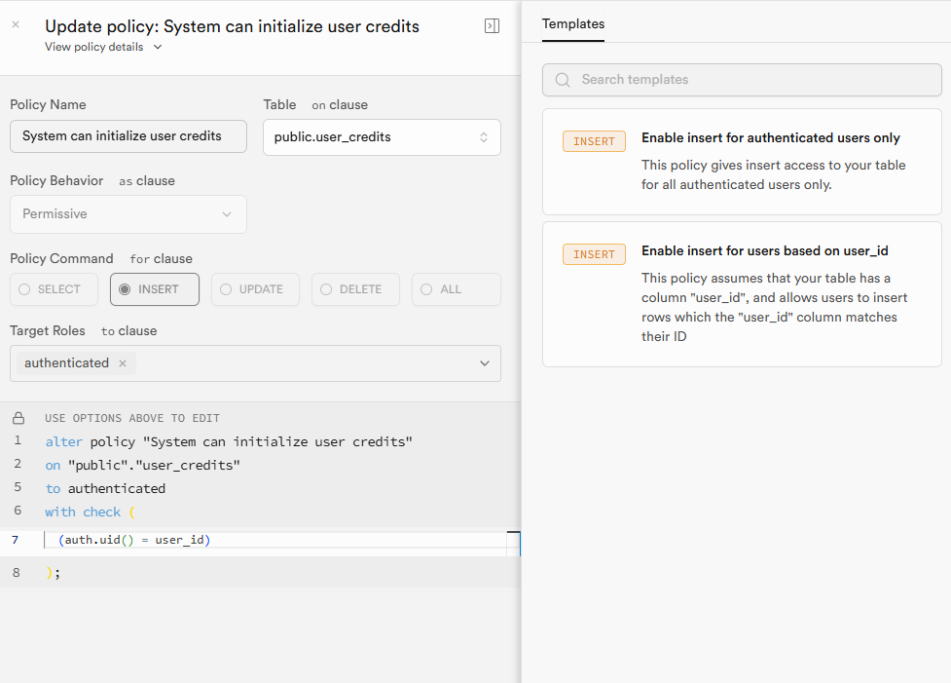This screenshot has width=951, height=683.
Task: Click the 'to authenticated' SQL line
Action: click(x=105, y=489)
